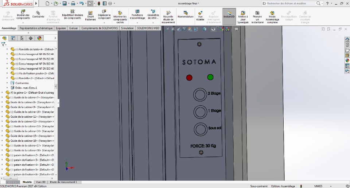This screenshot has width=350, height=188.
Task: Open the FeatureManager design tree tab
Action: 4,38
